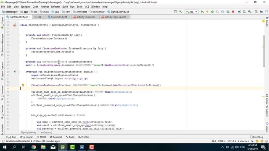The height and width of the screenshot is (151, 269).
Task: Click the java folder breadcrumb
Action: (x=55, y=12)
